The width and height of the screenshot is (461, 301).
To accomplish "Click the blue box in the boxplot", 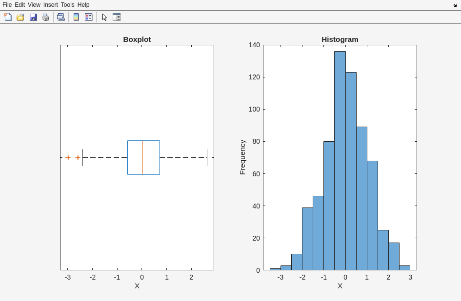I will click(x=151, y=157).
